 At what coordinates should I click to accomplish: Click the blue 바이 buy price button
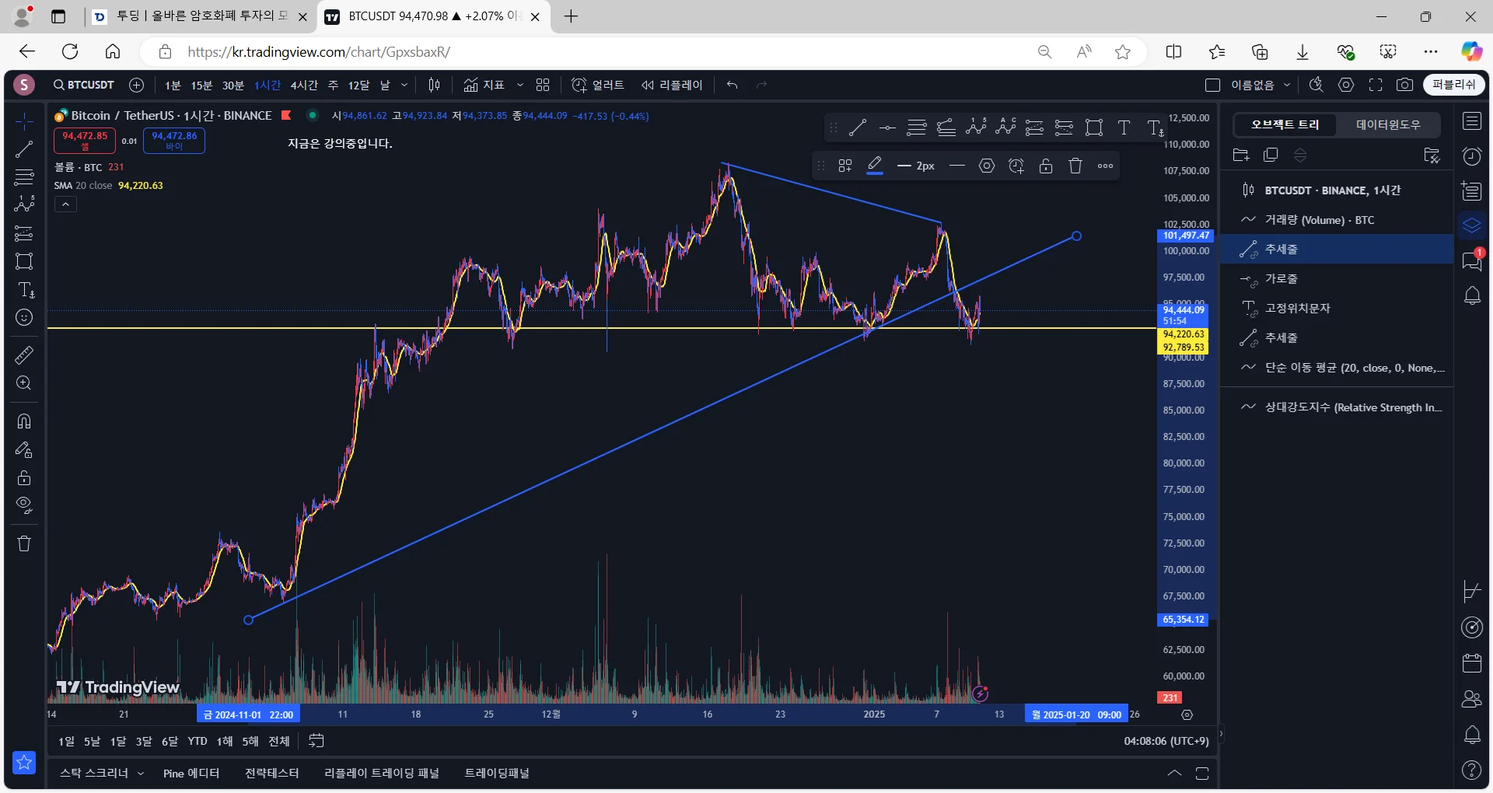tap(174, 141)
